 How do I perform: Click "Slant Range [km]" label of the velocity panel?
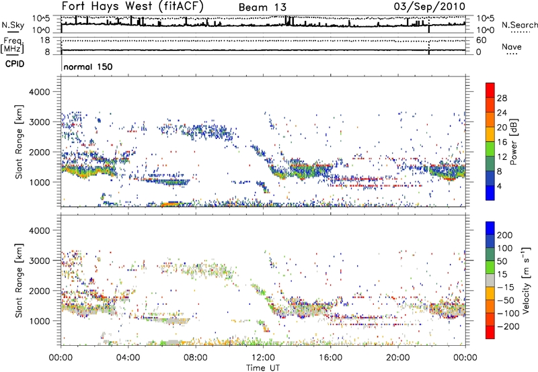19,280
